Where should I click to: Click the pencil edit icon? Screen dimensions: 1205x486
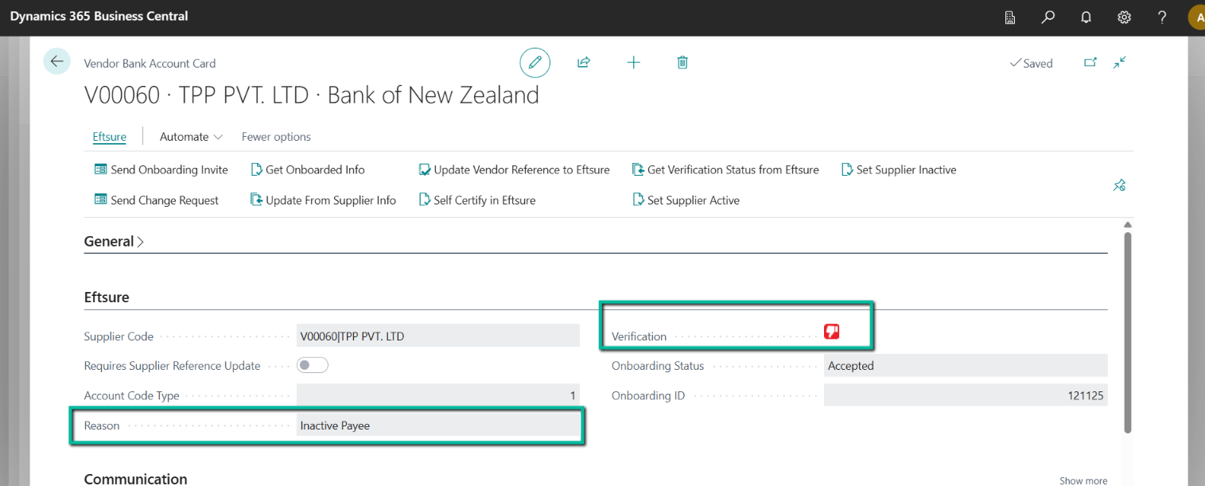point(535,62)
